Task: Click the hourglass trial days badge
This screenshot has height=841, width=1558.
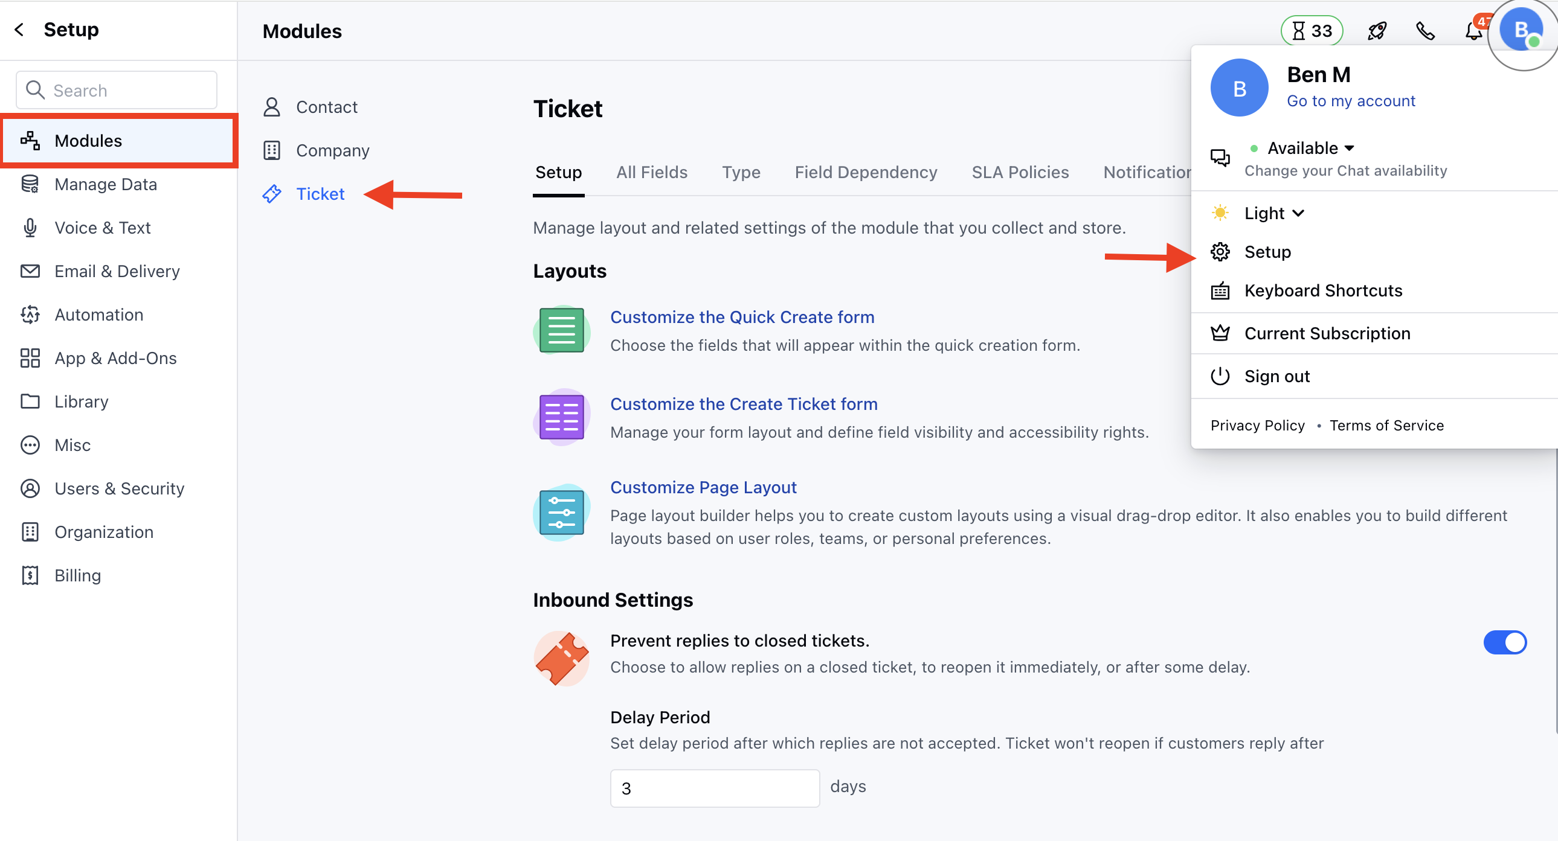Action: coord(1312,30)
